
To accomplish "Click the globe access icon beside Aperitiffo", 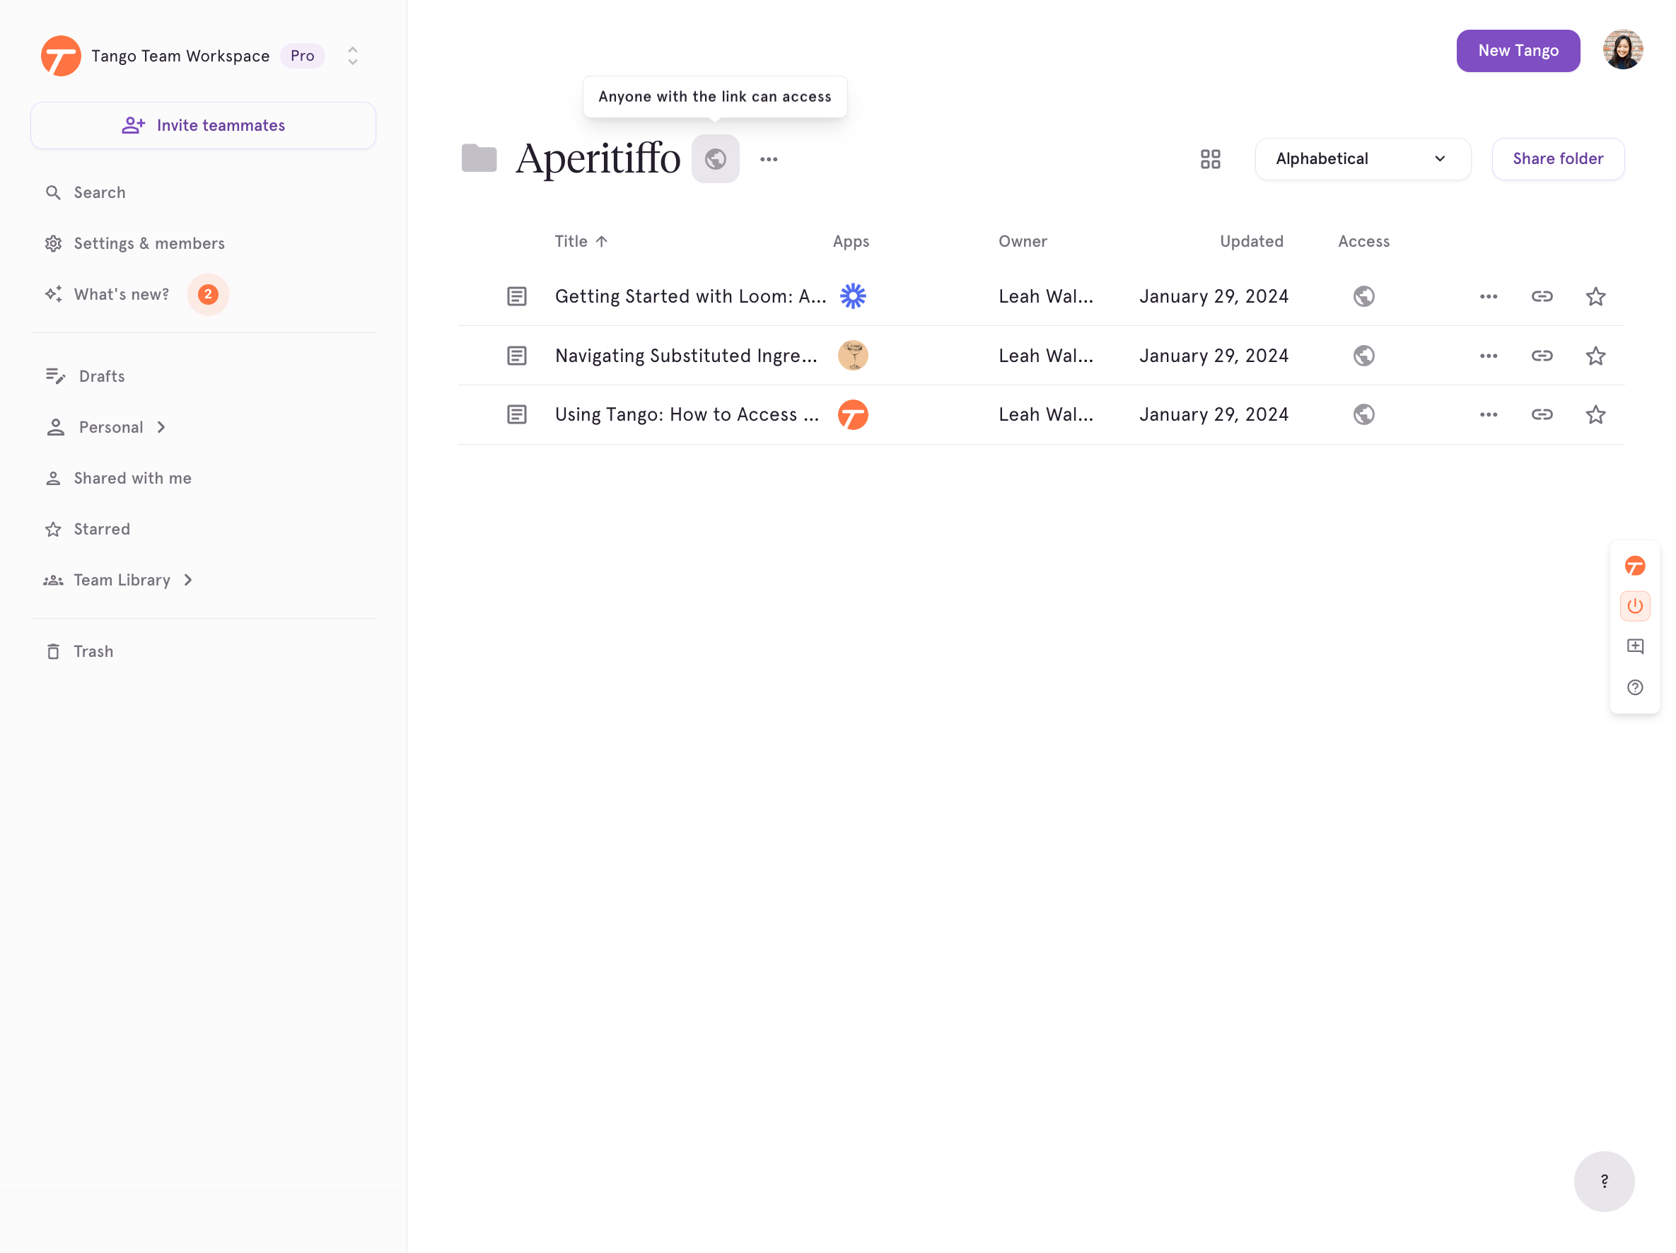I will 714,159.
